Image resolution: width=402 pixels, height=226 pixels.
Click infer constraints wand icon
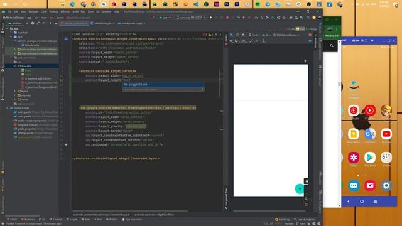tap(257, 41)
